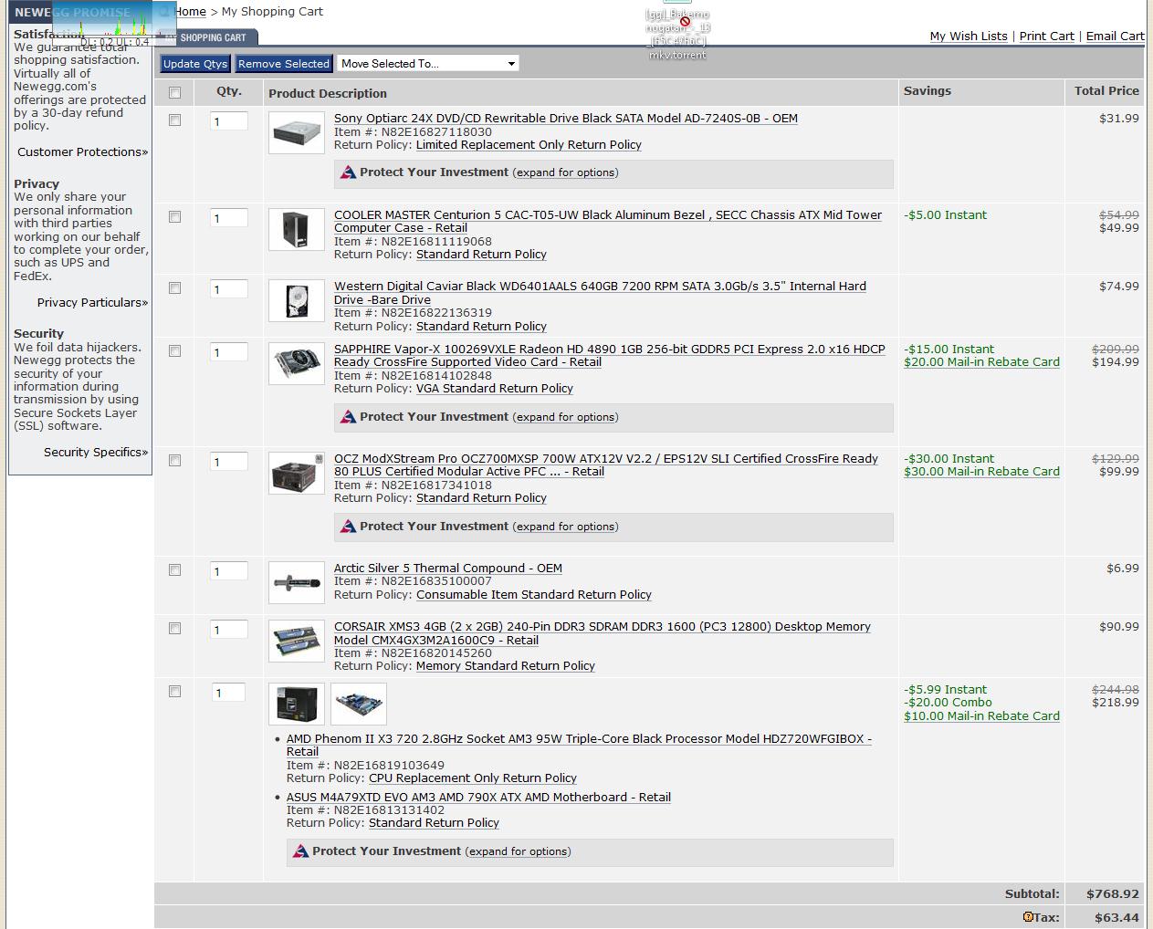Check the AMD Phenom combo checkbox

click(x=175, y=692)
